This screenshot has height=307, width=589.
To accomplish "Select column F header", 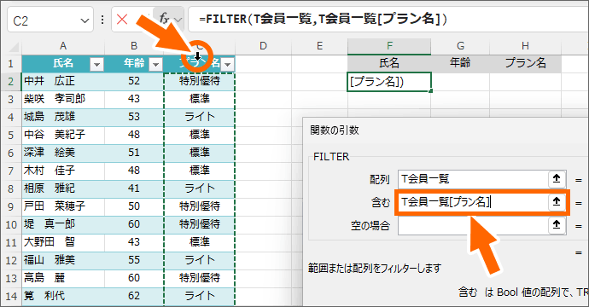I will 389,46.
